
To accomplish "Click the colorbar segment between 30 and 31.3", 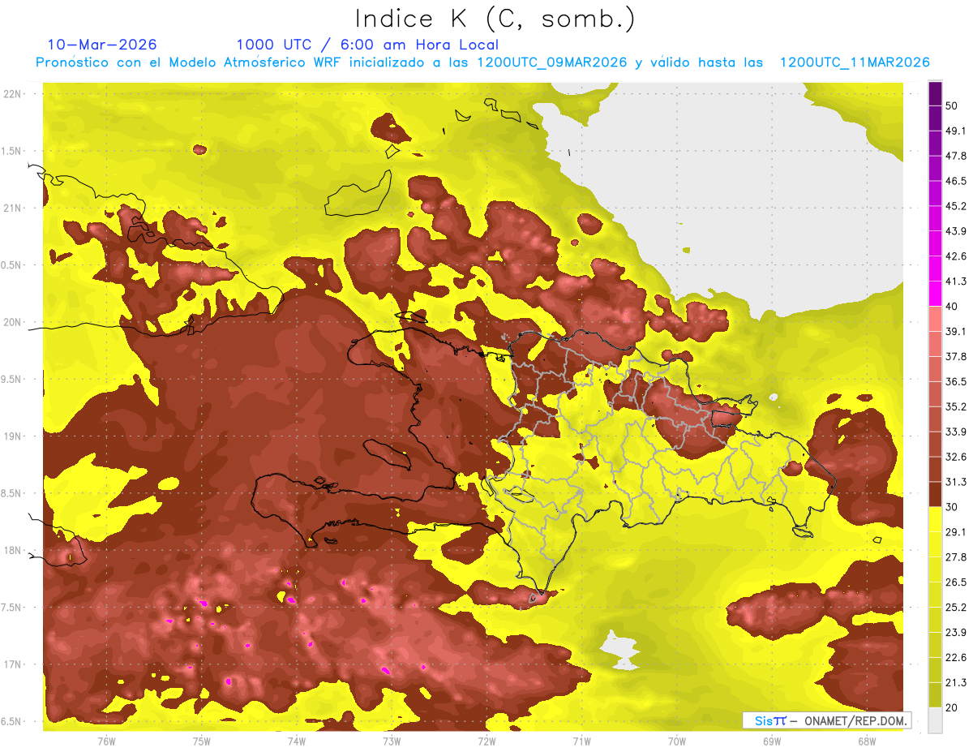I will pyautogui.click(x=935, y=494).
